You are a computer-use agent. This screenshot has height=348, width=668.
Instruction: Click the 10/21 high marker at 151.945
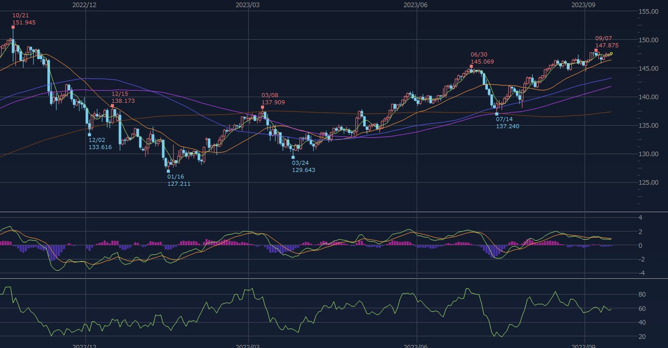click(x=13, y=27)
